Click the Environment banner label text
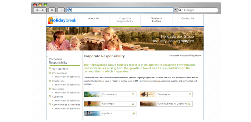This screenshot has width=251, height=122. tap(110, 94)
